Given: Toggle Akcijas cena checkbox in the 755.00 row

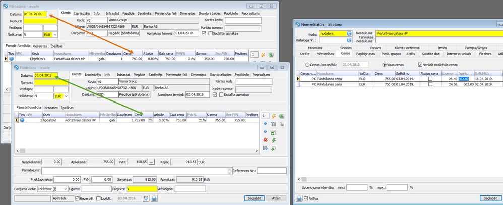Looking at the screenshot, I should pos(430,79).
